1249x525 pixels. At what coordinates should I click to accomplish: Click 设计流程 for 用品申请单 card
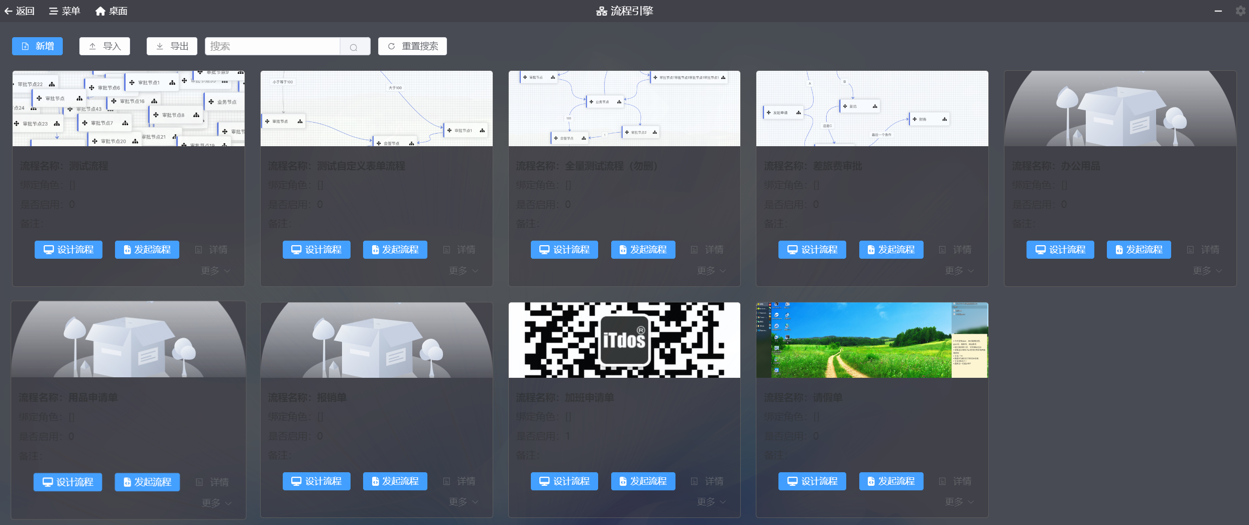[x=68, y=482]
